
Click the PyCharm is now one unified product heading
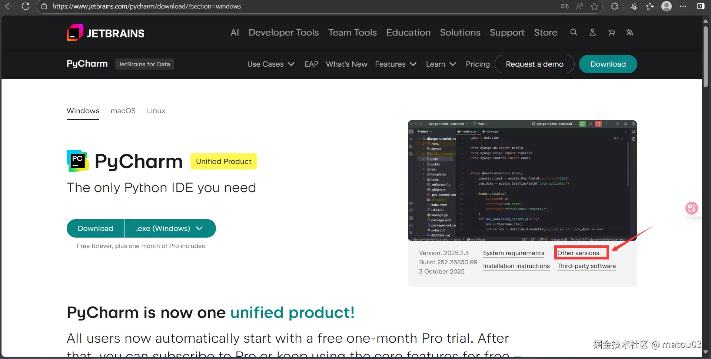(x=210, y=313)
